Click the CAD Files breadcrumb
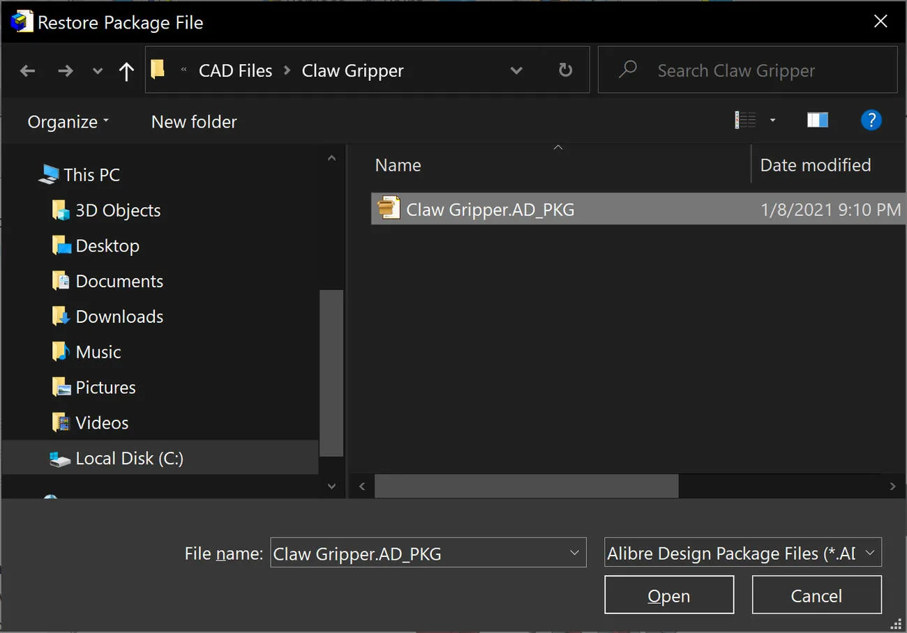Image resolution: width=907 pixels, height=633 pixels. 236,70
